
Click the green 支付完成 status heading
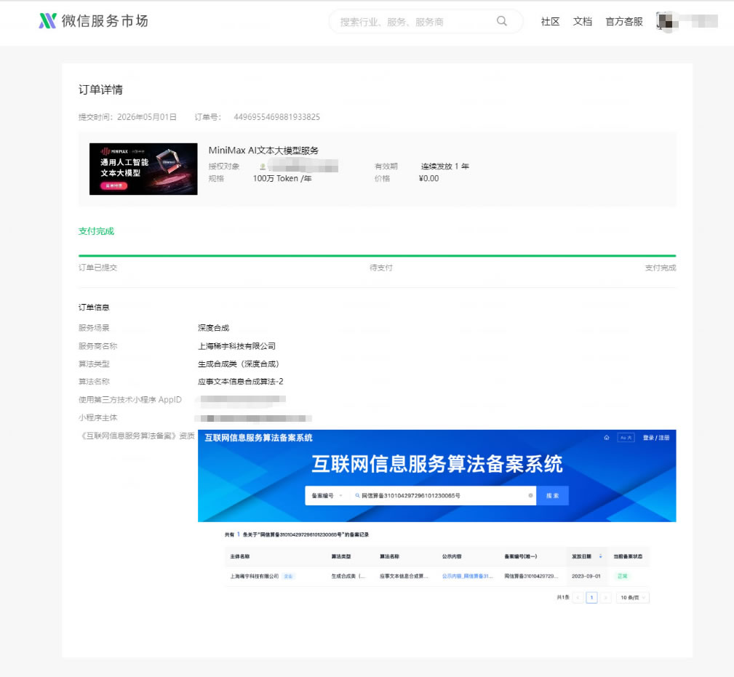pos(96,231)
